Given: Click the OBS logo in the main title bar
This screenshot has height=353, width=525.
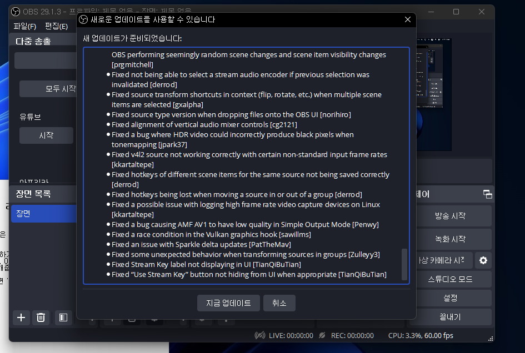Looking at the screenshot, I should (x=16, y=12).
